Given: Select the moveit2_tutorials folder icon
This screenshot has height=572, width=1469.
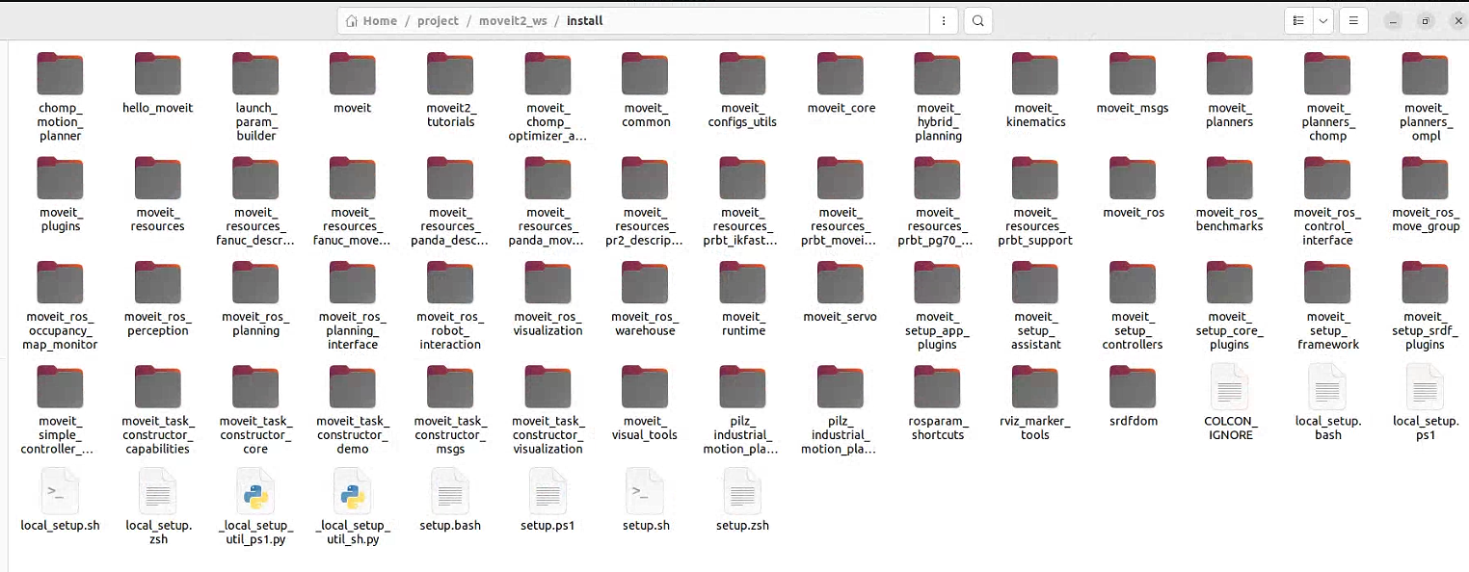Looking at the screenshot, I should coord(450,74).
